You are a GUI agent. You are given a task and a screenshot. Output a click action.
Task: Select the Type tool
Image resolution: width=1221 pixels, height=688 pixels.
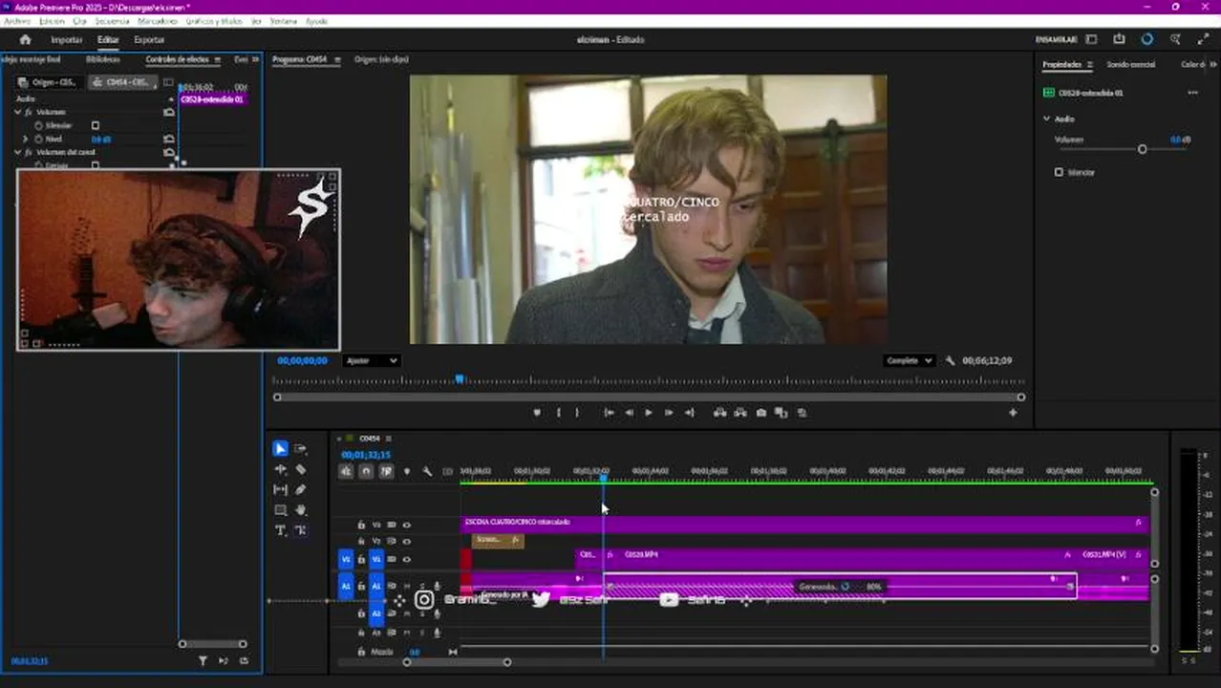tap(280, 529)
